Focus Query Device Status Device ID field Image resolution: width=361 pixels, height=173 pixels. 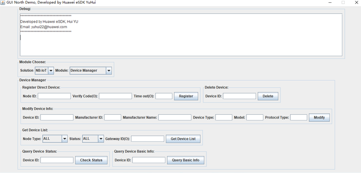(x=57, y=160)
